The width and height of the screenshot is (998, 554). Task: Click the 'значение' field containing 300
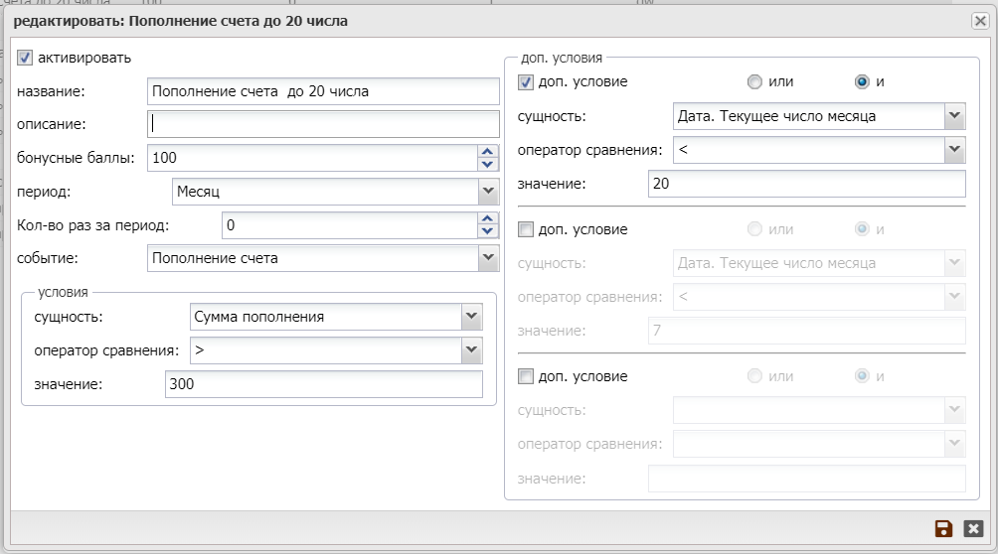pyautogui.click(x=323, y=384)
